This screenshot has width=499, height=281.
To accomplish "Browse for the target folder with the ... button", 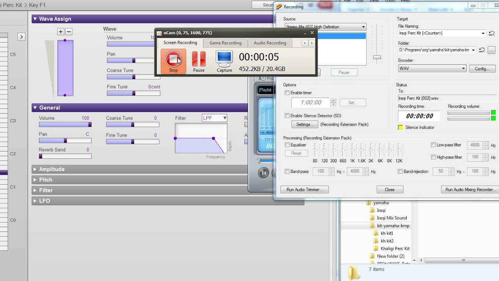I will [x=491, y=50].
